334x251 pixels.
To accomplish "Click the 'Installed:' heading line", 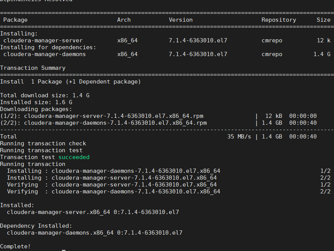I will (17, 205).
